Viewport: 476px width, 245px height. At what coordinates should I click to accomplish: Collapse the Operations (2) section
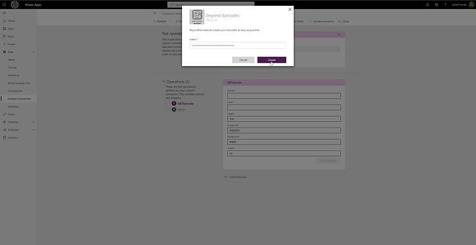tap(164, 81)
